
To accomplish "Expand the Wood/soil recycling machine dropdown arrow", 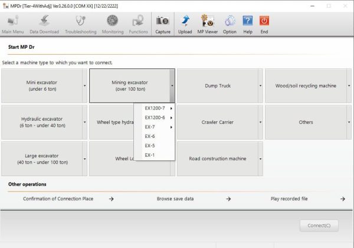I will click(x=349, y=85).
